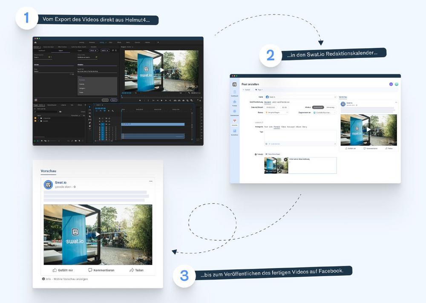Select the Story category in Post erstellen

click(305, 127)
